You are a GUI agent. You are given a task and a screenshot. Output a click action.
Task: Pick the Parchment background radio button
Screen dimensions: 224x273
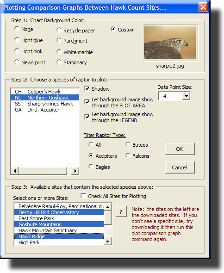click(x=59, y=41)
